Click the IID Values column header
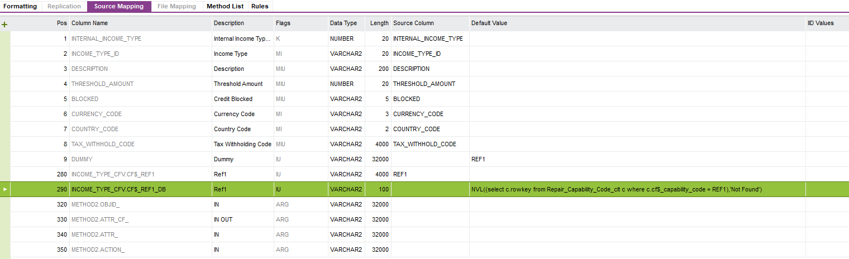The width and height of the screenshot is (849, 259). point(821,23)
